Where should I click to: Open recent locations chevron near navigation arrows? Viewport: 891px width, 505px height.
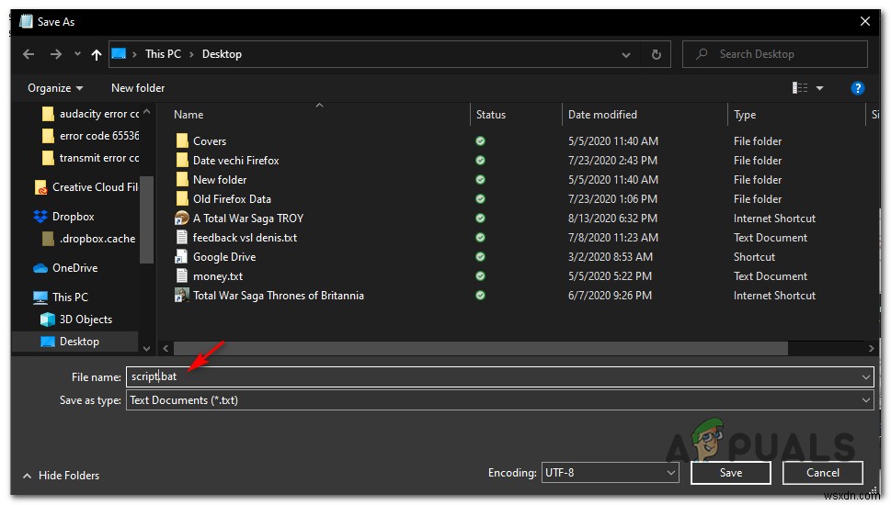coord(77,54)
